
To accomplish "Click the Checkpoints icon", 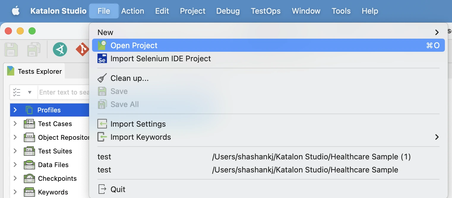I will (x=29, y=178).
